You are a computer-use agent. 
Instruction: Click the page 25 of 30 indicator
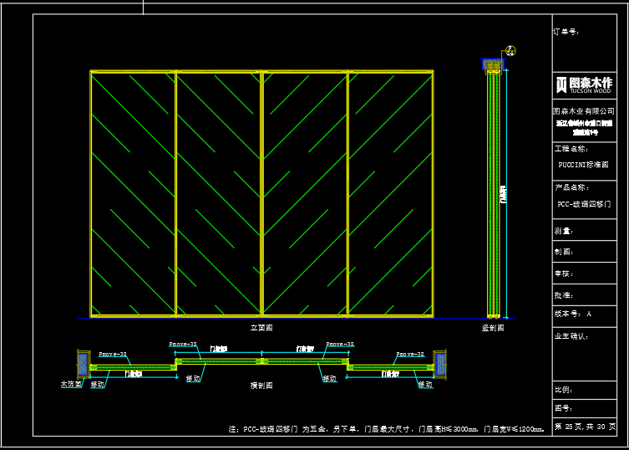pos(585,427)
